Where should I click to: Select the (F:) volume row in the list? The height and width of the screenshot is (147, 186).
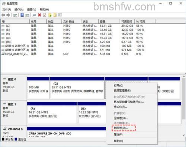pos(73,34)
